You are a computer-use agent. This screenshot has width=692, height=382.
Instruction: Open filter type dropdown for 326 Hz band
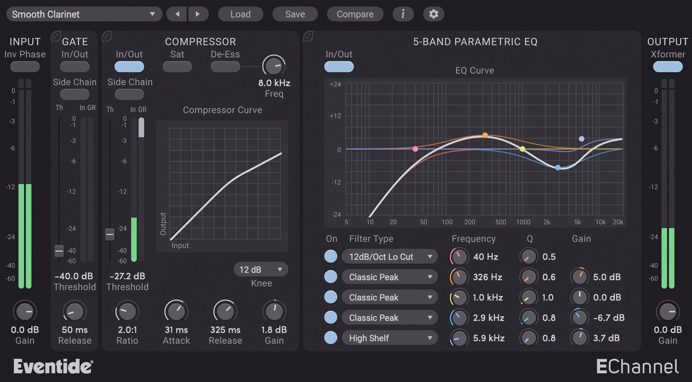click(390, 277)
